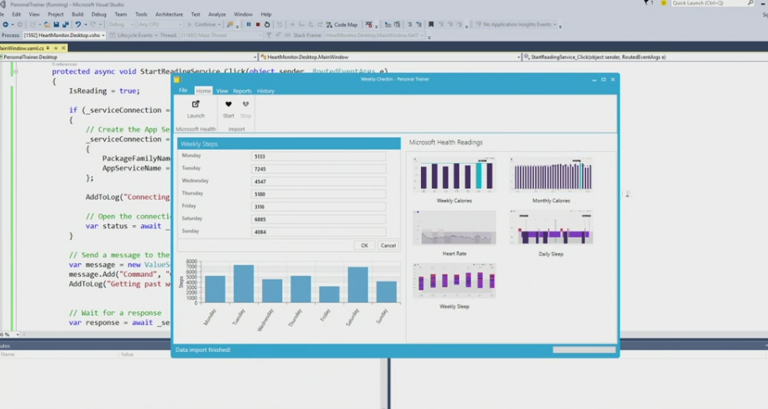The height and width of the screenshot is (409, 768).
Task: Click the Stop import heart icon
Action: pos(245,104)
